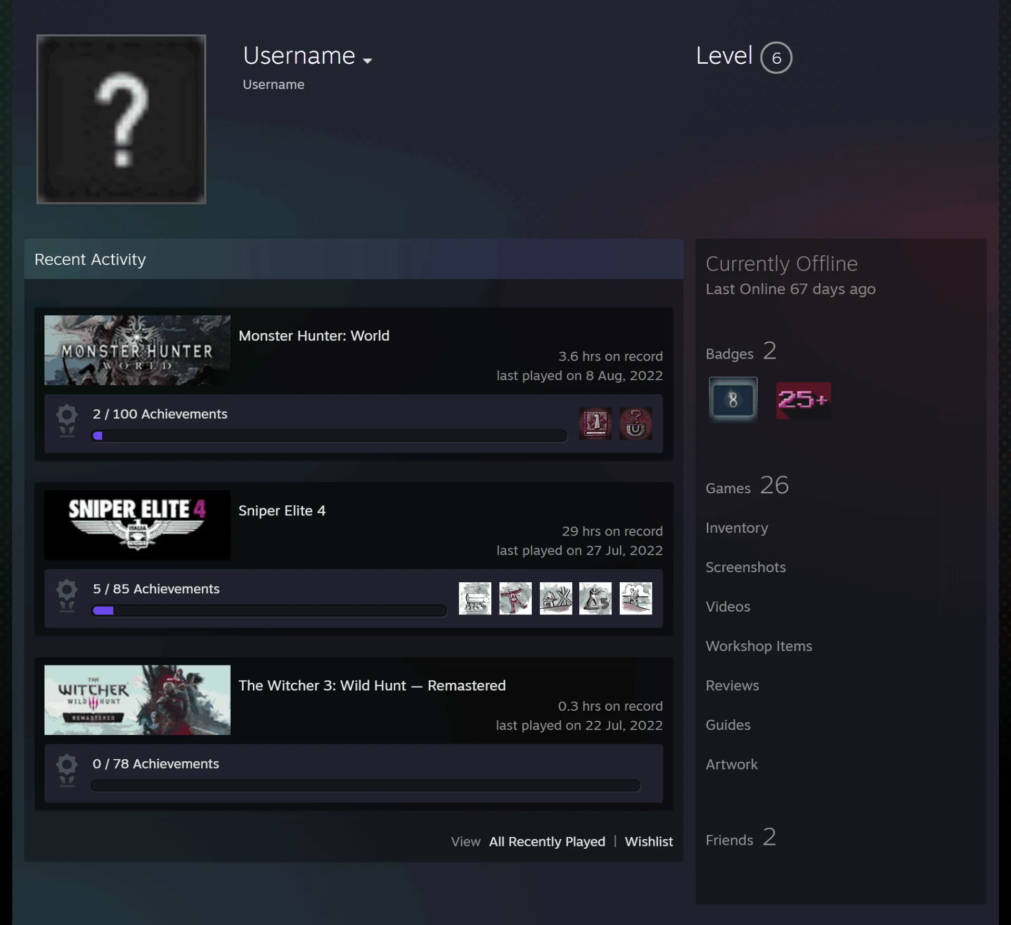Expand the Username dropdown arrow
1011x925 pixels.
coord(368,61)
